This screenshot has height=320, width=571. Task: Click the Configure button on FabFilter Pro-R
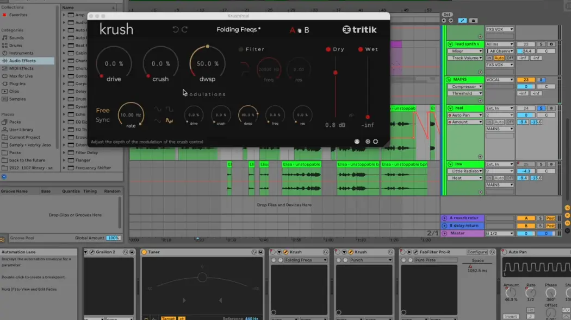[477, 252]
